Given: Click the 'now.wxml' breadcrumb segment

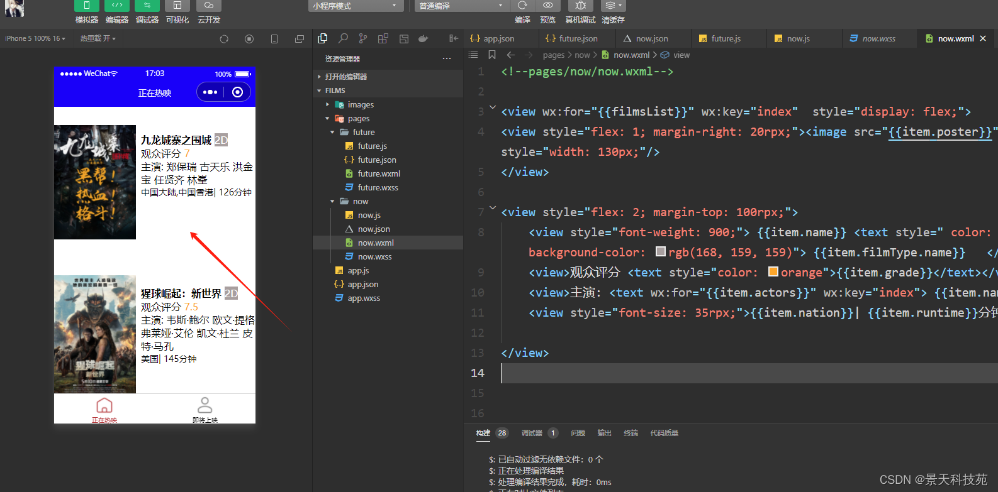Looking at the screenshot, I should pyautogui.click(x=632, y=55).
